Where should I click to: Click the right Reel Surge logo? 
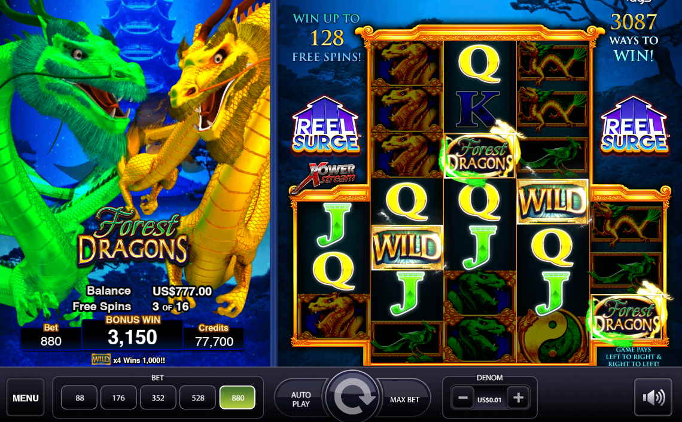[634, 125]
